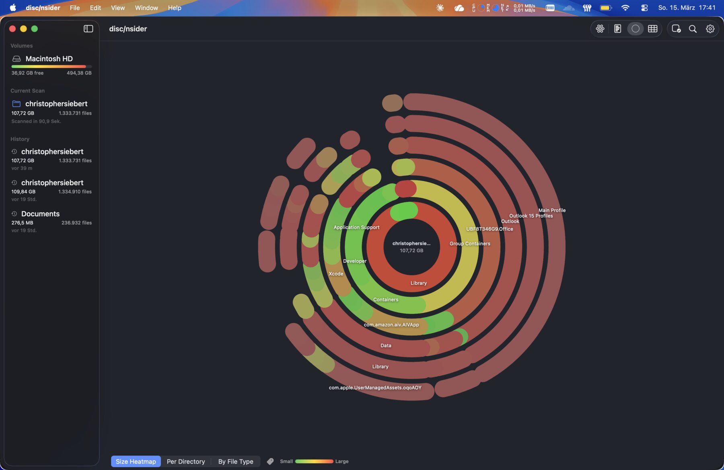Click the Macintosh HD drive icon
The image size is (724, 470).
tap(16, 59)
